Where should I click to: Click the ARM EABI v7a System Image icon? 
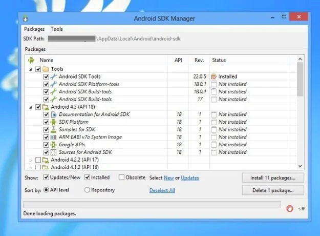53,137
